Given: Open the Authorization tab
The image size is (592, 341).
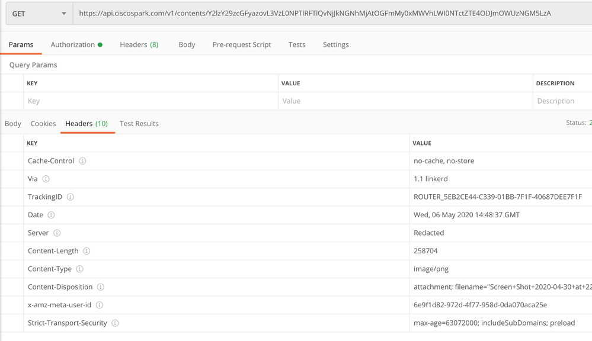Looking at the screenshot, I should tap(76, 44).
